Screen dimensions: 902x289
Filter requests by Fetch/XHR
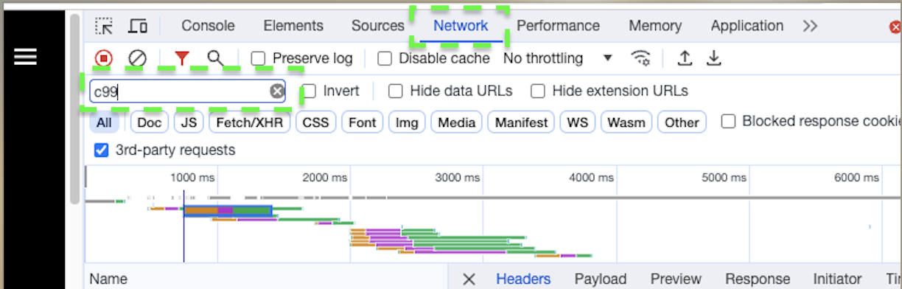[x=250, y=122]
